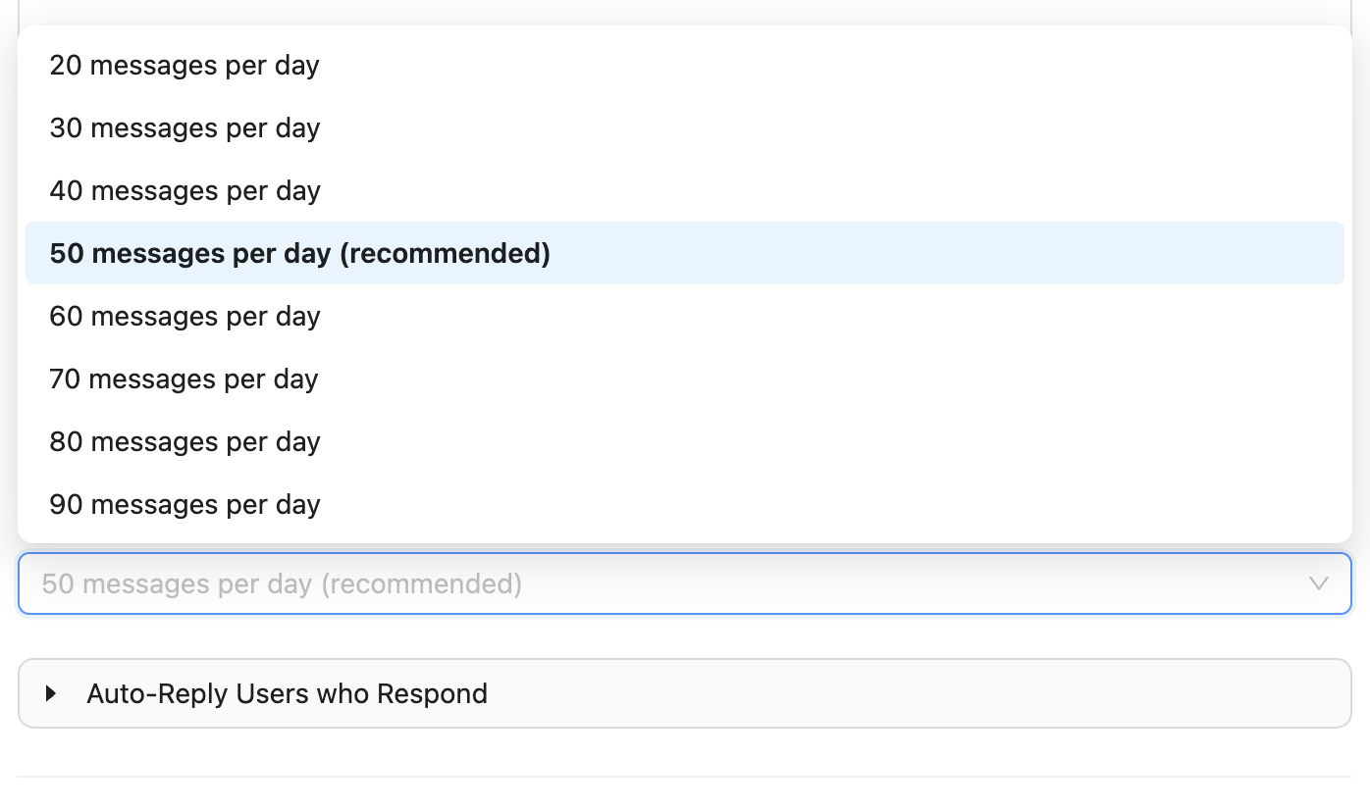This screenshot has width=1370, height=810.
Task: Collapse the open messages dropdown list
Action: [1319, 583]
